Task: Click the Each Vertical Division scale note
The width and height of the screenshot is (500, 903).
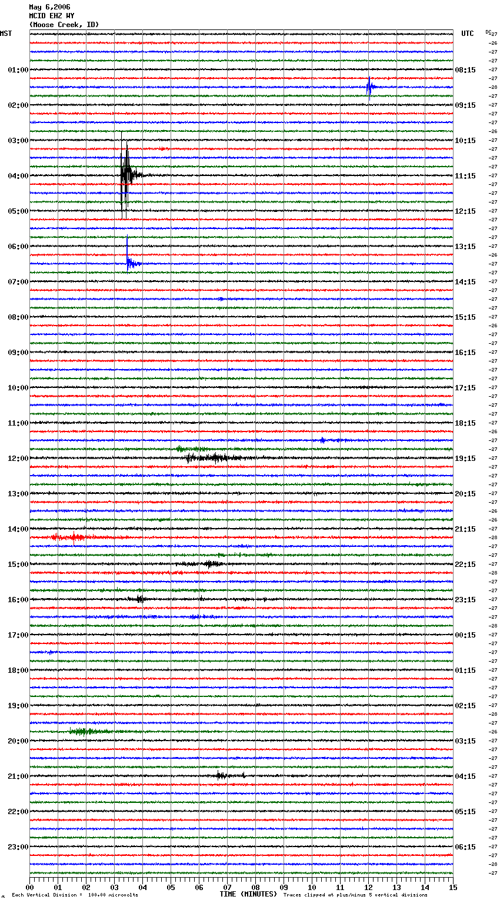Action: 75,895
